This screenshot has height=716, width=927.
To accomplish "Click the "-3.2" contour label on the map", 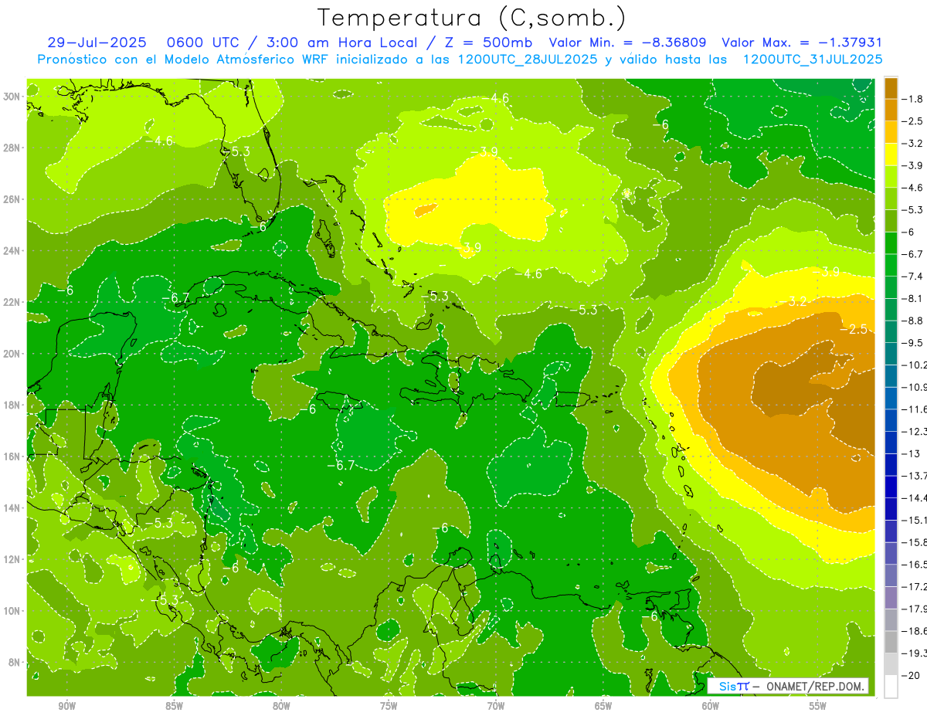I will pyautogui.click(x=793, y=301).
